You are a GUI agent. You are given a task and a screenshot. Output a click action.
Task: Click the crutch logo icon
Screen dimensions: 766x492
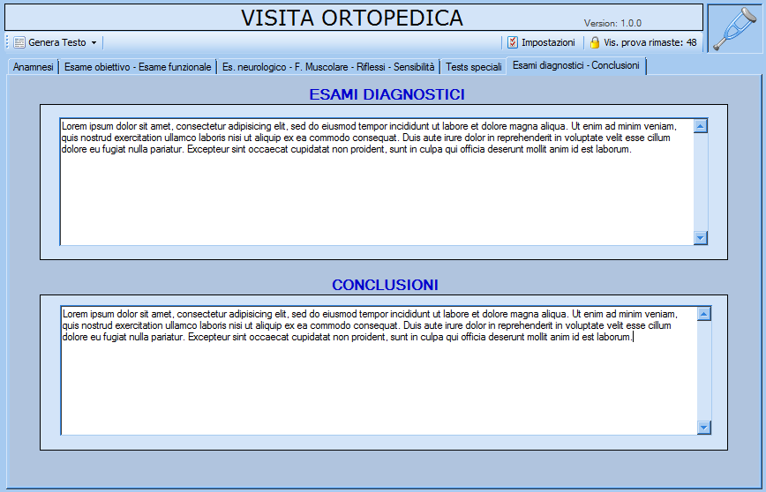tap(735, 29)
